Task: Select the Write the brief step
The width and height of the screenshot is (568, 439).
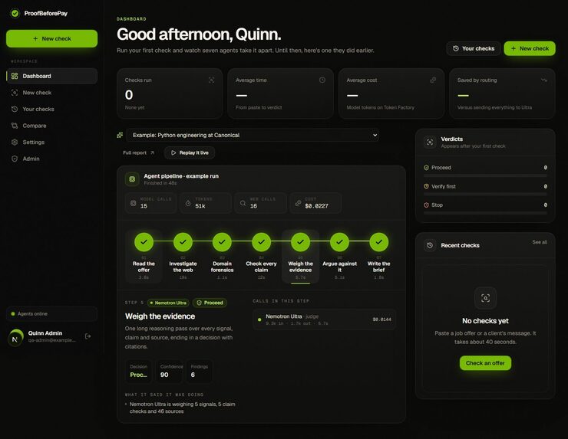Action: 379,257
